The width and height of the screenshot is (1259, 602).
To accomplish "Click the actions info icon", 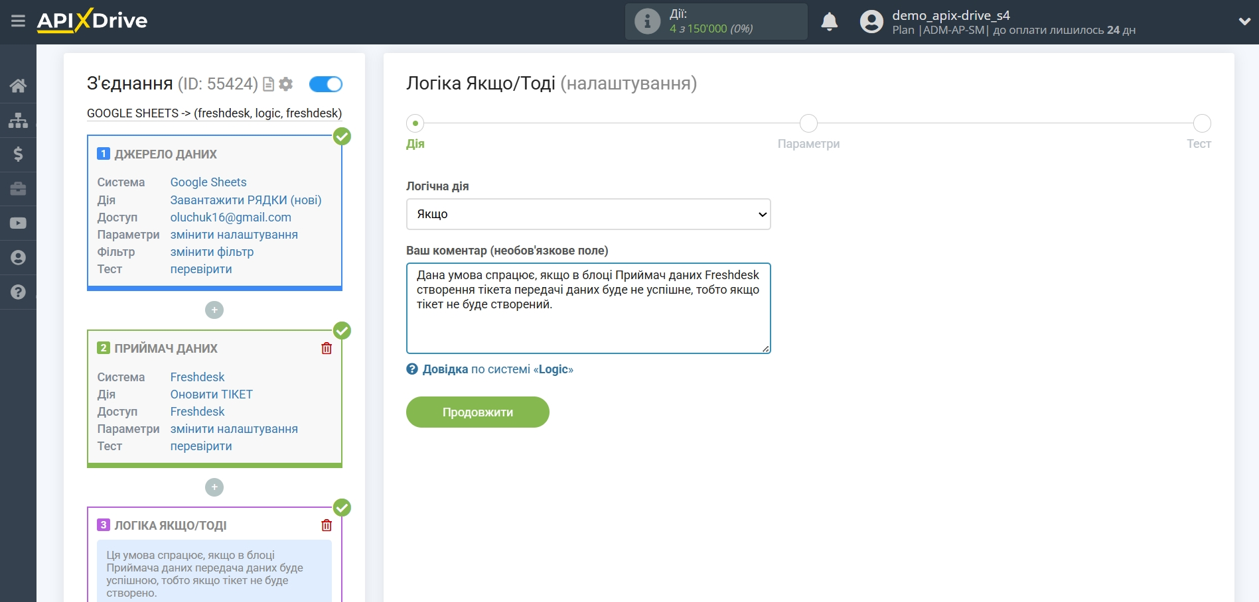I will coord(647,21).
